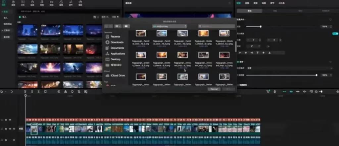Toggle the preview axis icon above the timeline
Viewport: 339px width, 146px height.
pos(305,92)
